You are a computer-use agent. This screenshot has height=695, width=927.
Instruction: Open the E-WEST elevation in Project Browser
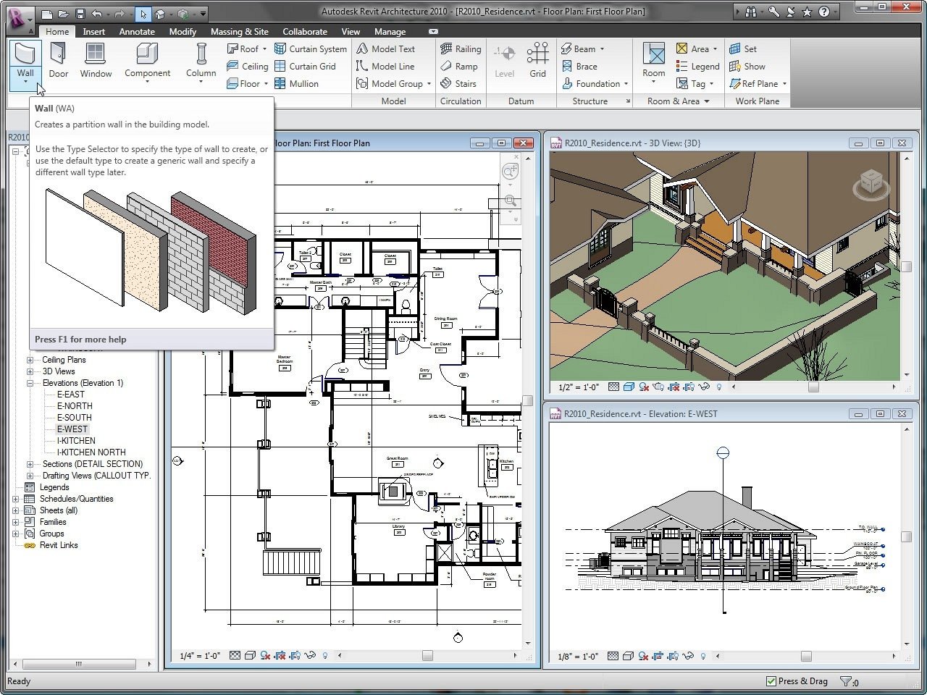tap(72, 429)
